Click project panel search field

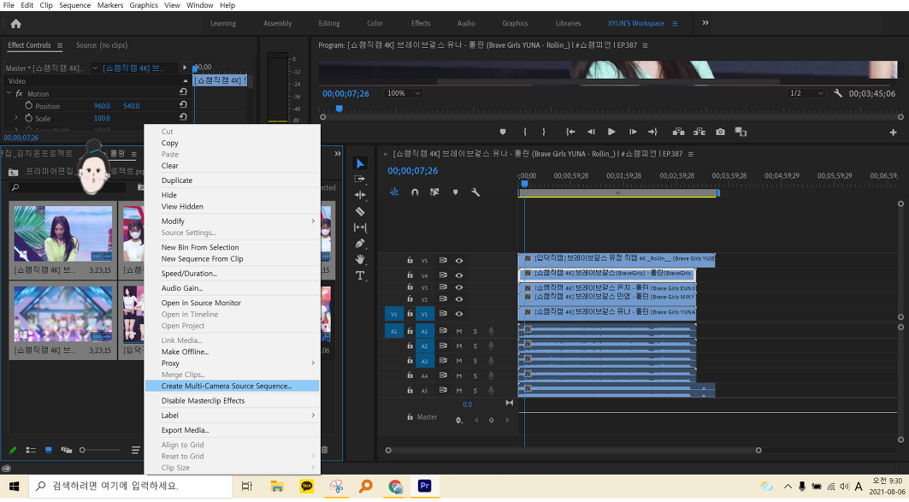pos(68,187)
